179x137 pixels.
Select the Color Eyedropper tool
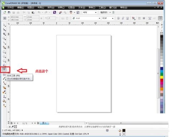point(4,92)
